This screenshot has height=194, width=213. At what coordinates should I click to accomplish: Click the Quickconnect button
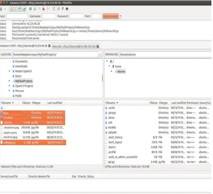pos(111,16)
